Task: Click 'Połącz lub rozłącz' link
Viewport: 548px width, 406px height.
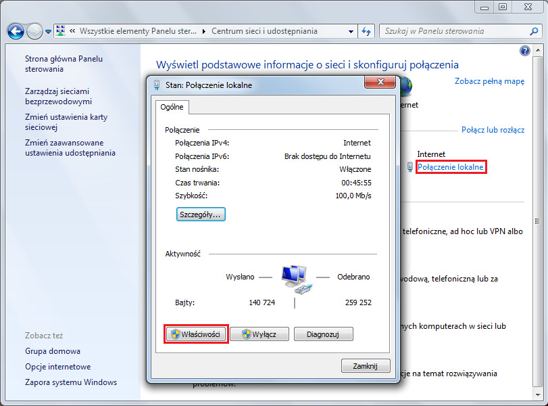Action: 493,130
